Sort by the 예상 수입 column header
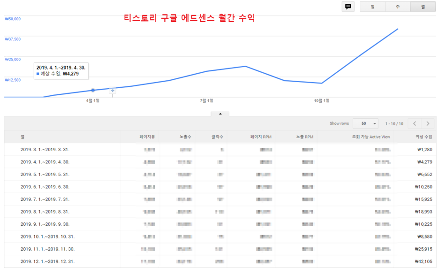The width and height of the screenshot is (439, 268). [424, 137]
